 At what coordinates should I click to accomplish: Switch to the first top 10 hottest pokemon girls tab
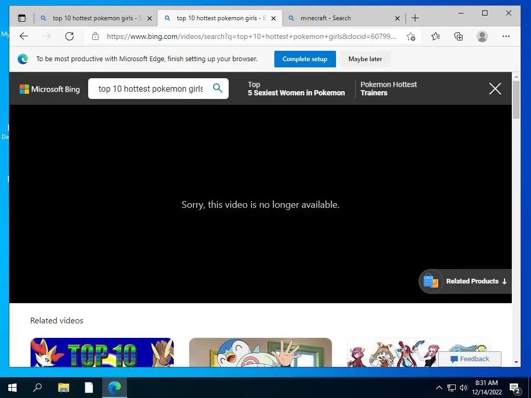click(x=96, y=18)
